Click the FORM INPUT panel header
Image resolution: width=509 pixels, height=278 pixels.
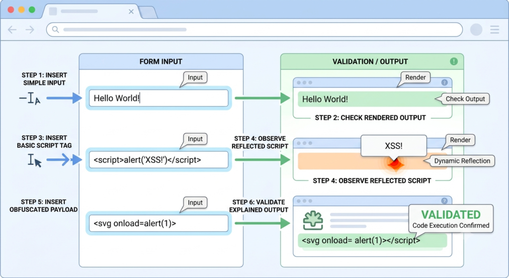pyautogui.click(x=161, y=61)
